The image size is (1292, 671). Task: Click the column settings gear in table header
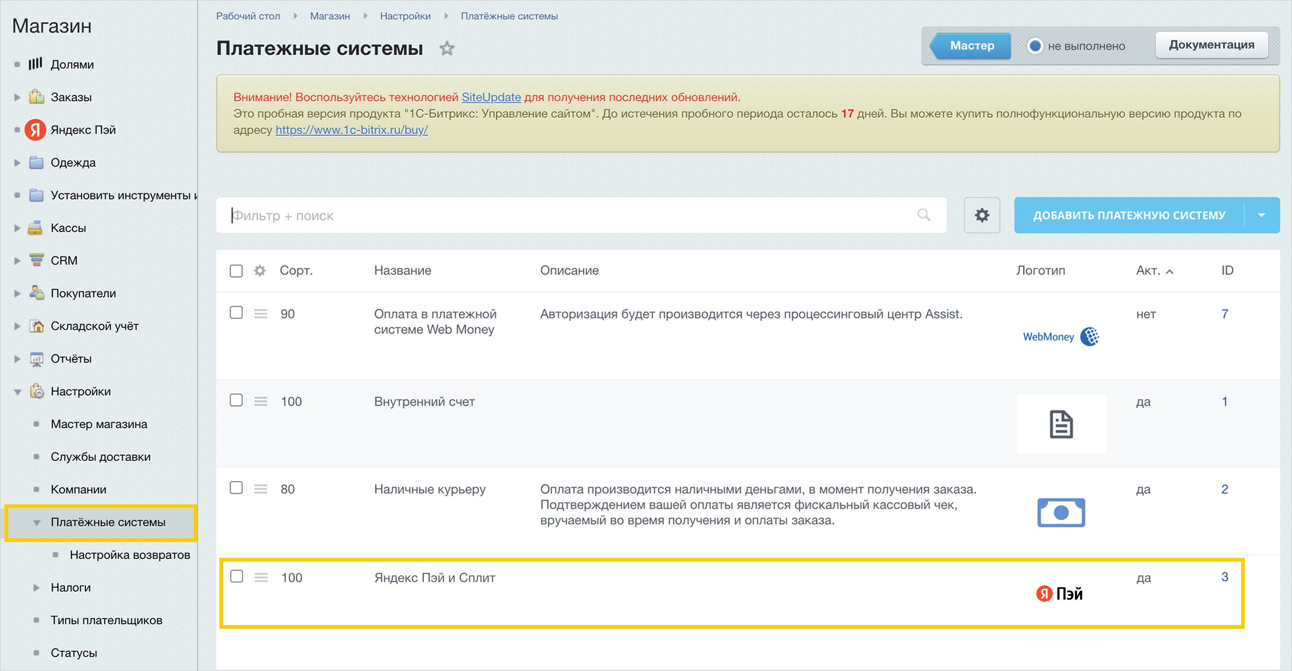[x=259, y=271]
